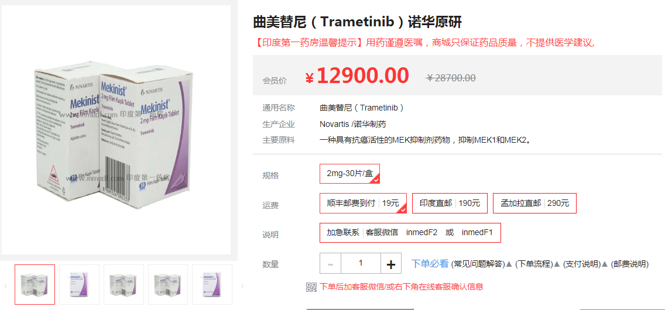Choose 印度直邮 190元 shipping option
Viewport: 665px width, 310px height.
tap(450, 203)
